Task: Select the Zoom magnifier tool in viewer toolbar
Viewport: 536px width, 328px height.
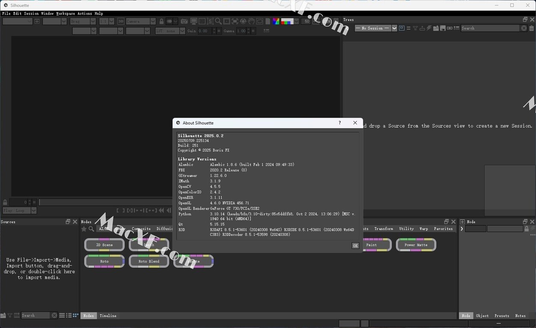Action: (218, 21)
